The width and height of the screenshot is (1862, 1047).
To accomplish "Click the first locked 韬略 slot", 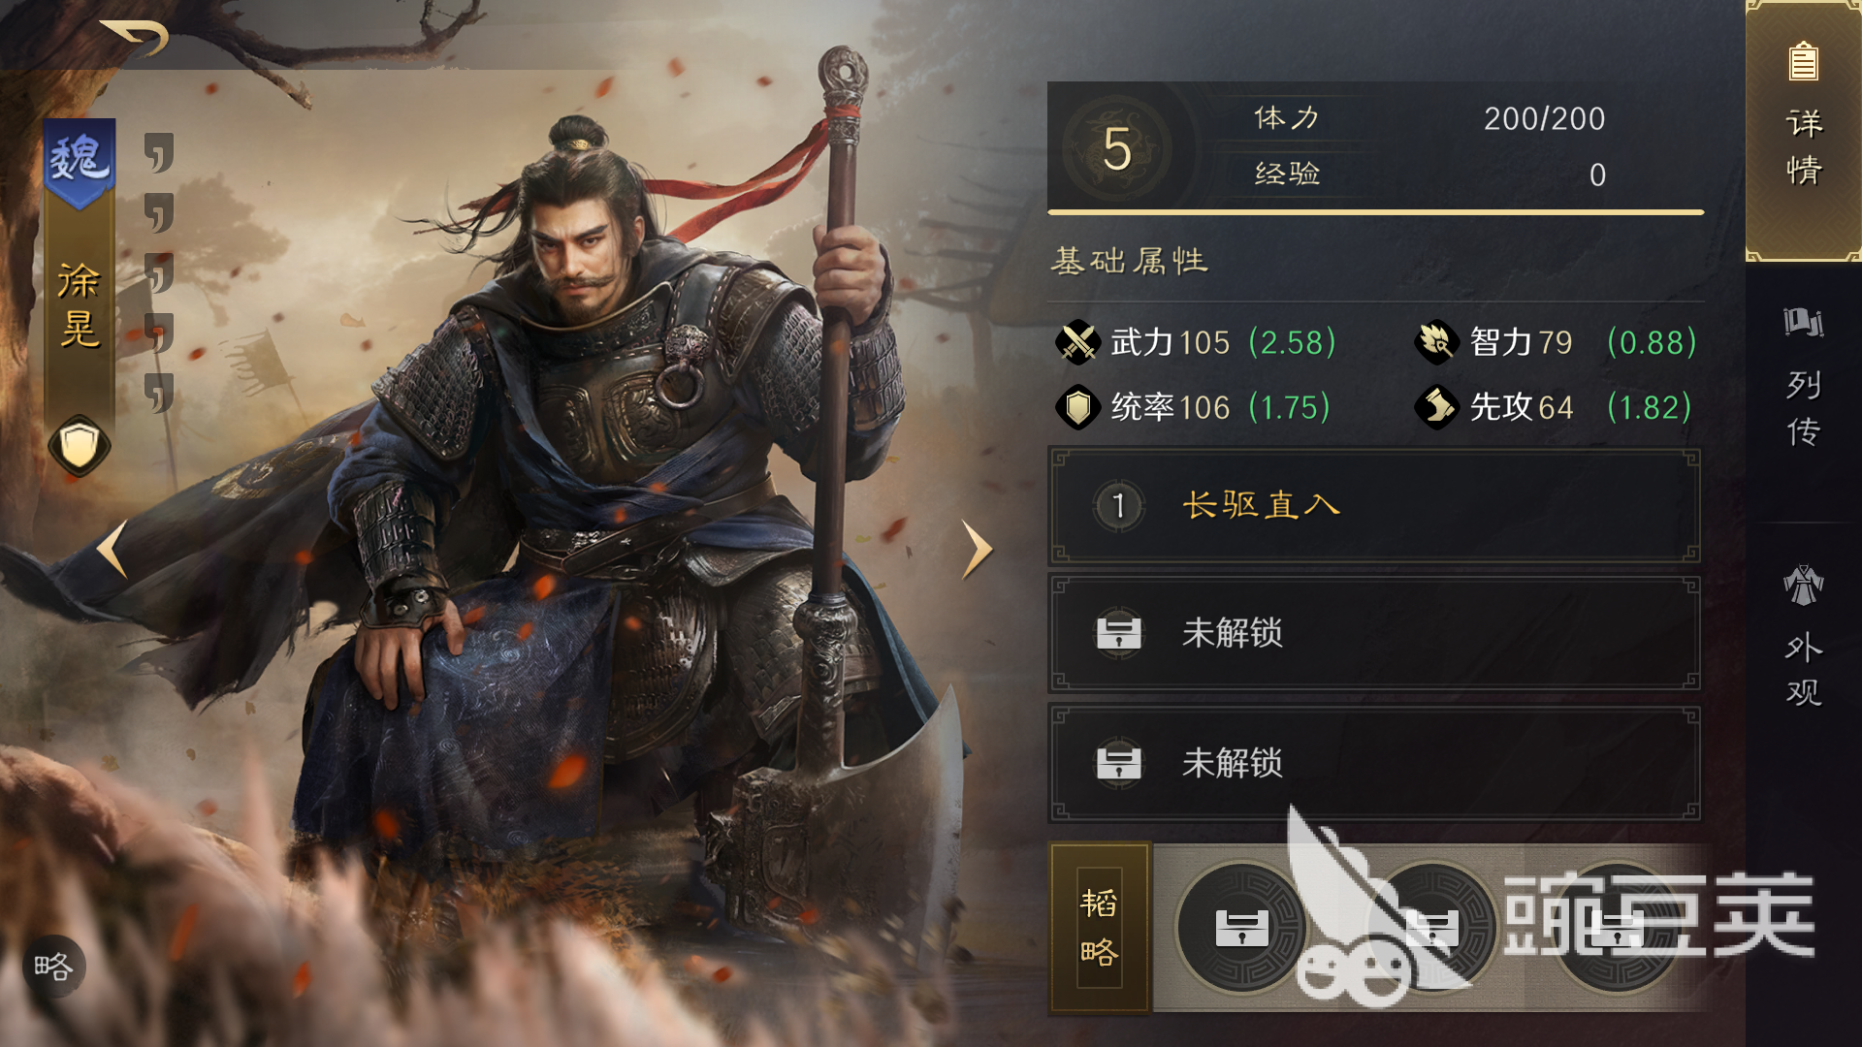I will (x=1242, y=928).
